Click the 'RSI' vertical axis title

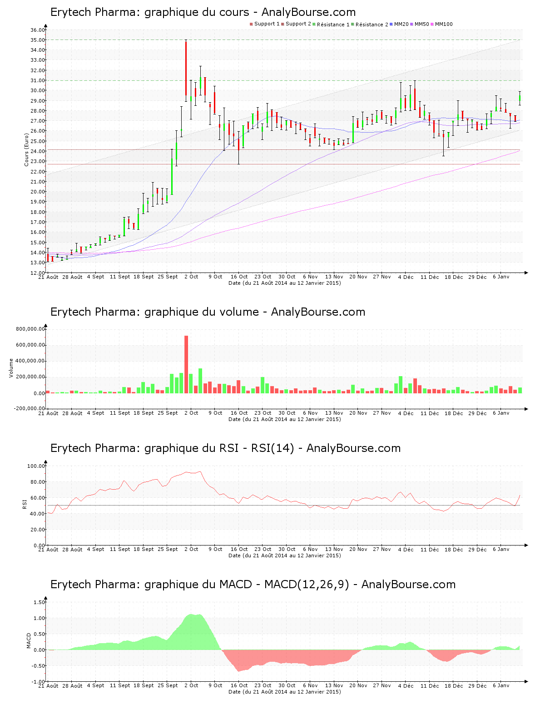(x=24, y=504)
